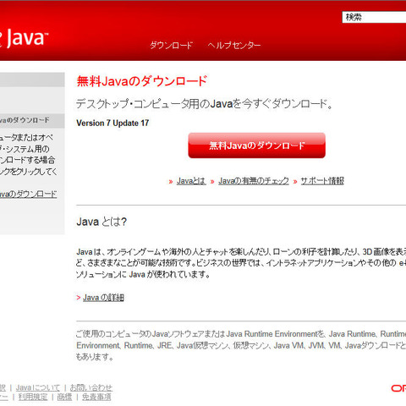This screenshot has width=406, height=406.
Task: Open the Javaの有無のチェック link
Action: (254, 181)
